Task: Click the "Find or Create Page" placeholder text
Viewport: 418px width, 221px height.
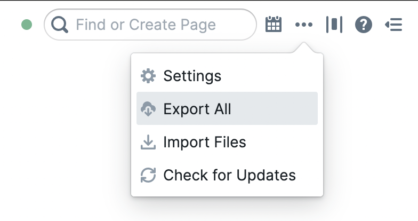Action: coord(146,25)
